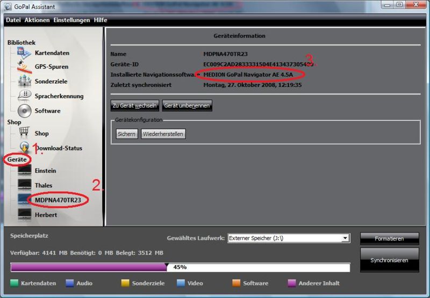Click the Verfügbar: 4141 MB text
Image resolution: width=430 pixels, height=298 pixels.
point(39,253)
